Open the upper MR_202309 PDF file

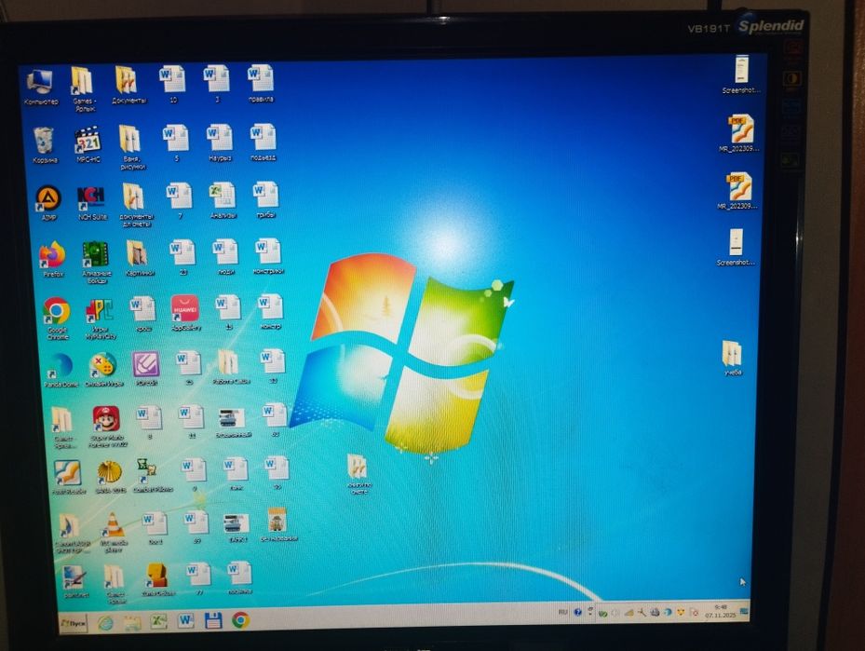tap(739, 133)
